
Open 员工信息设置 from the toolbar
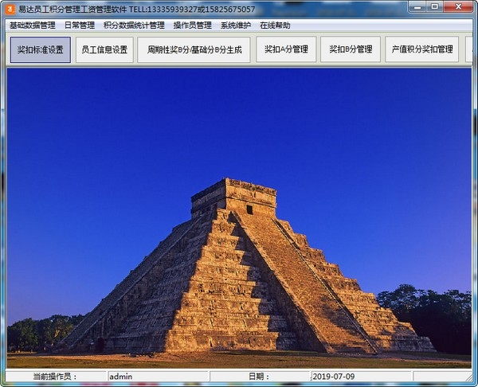pyautogui.click(x=104, y=49)
